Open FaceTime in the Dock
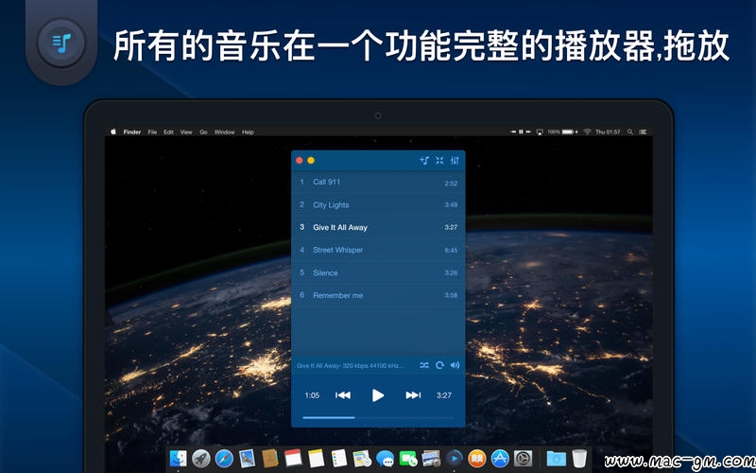Image resolution: width=756 pixels, height=473 pixels. click(408, 458)
